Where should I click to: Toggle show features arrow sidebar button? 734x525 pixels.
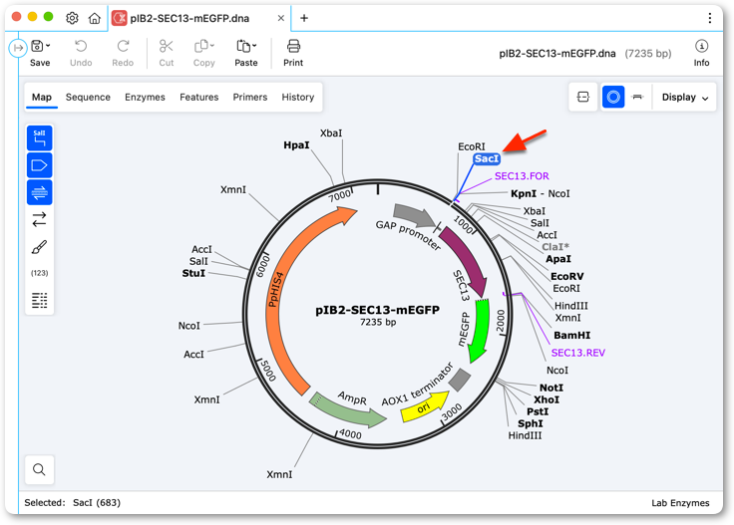point(39,165)
